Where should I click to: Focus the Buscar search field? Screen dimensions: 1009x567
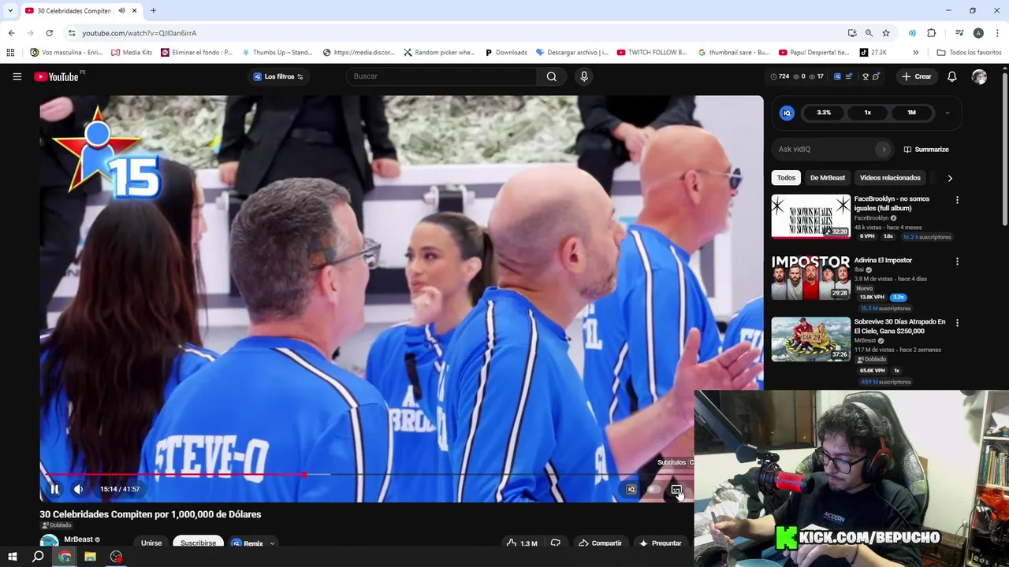point(441,76)
